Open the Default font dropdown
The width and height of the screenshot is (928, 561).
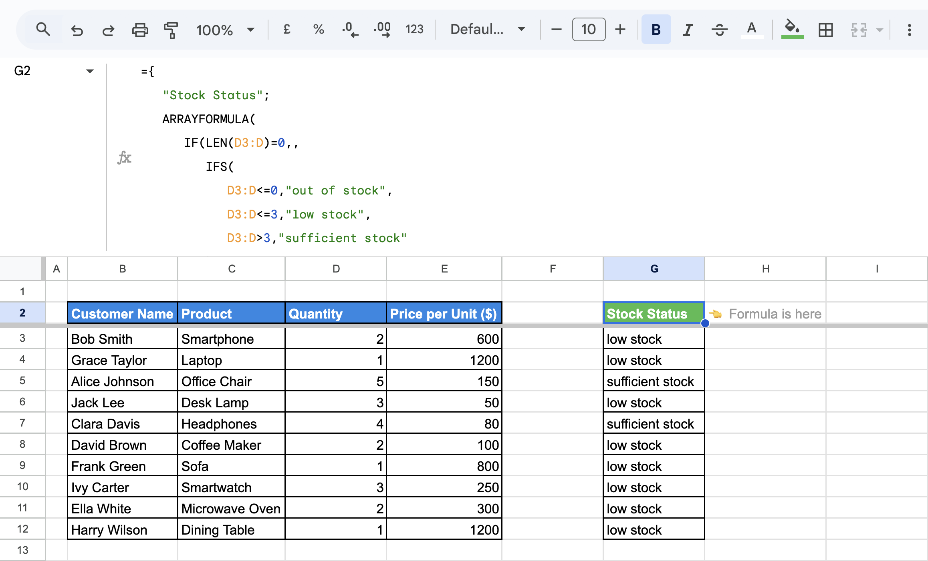point(487,29)
